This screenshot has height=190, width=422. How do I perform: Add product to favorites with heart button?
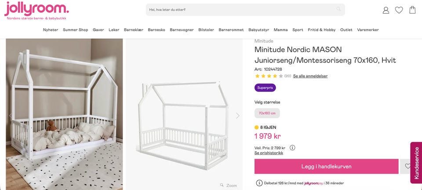408,166
